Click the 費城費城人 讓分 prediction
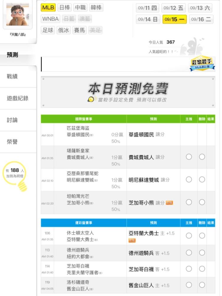The height and width of the screenshot is (296, 222). [147, 157]
